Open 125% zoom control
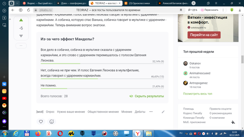Viewport: 244px width, 137px height. pyautogui.click(x=192, y=10)
